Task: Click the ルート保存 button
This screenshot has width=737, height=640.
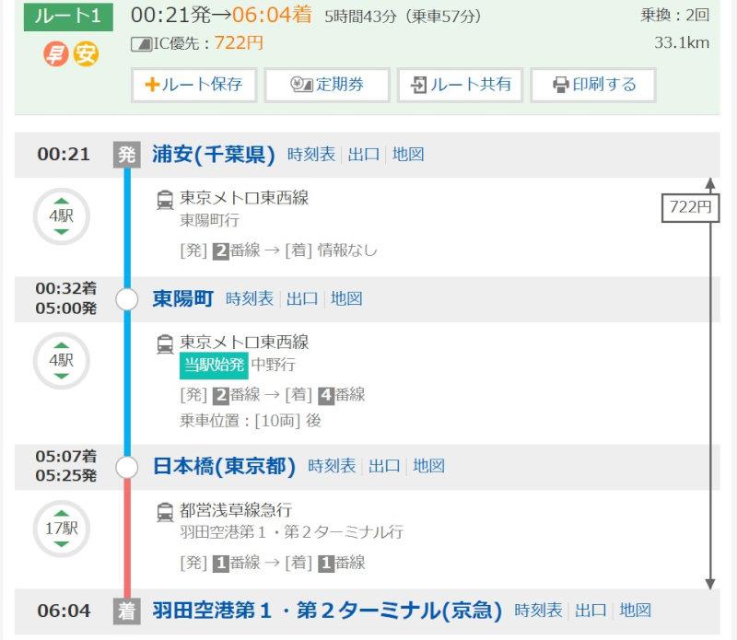Action: [193, 85]
